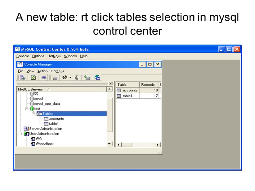This screenshot has height=191, width=255.
Task: Select the test database node
Action: 37,109
